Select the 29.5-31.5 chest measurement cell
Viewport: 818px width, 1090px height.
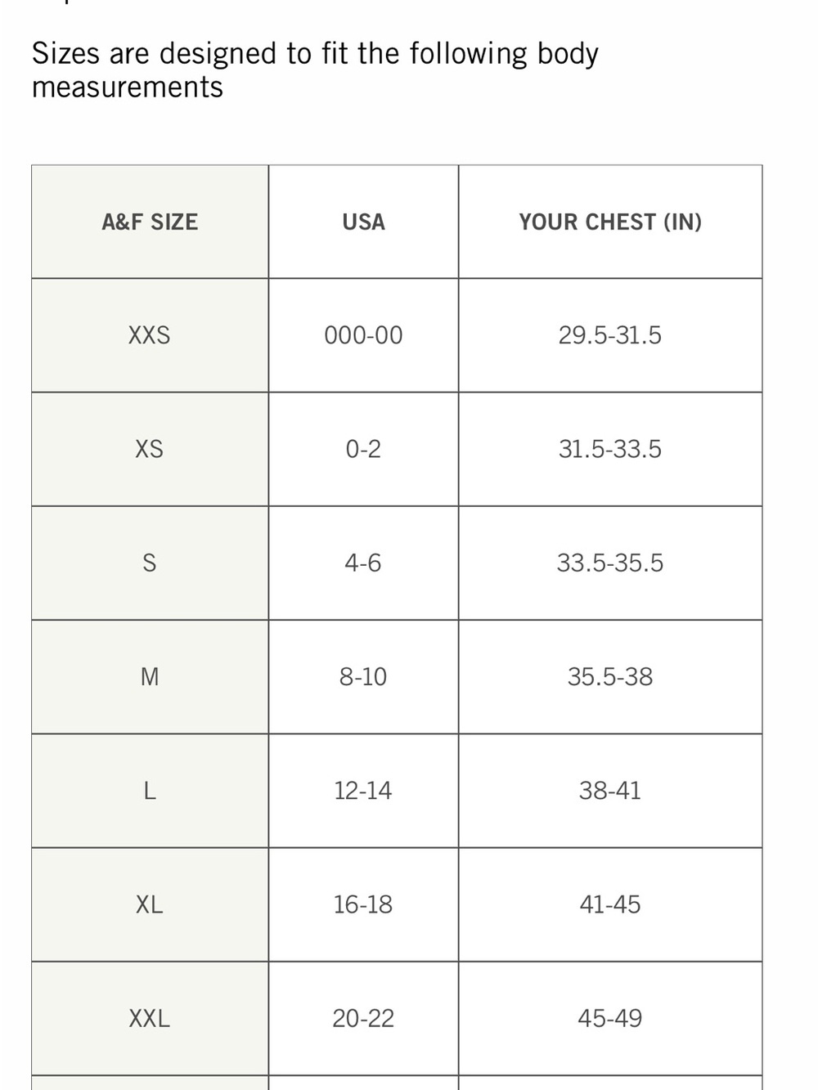(610, 335)
